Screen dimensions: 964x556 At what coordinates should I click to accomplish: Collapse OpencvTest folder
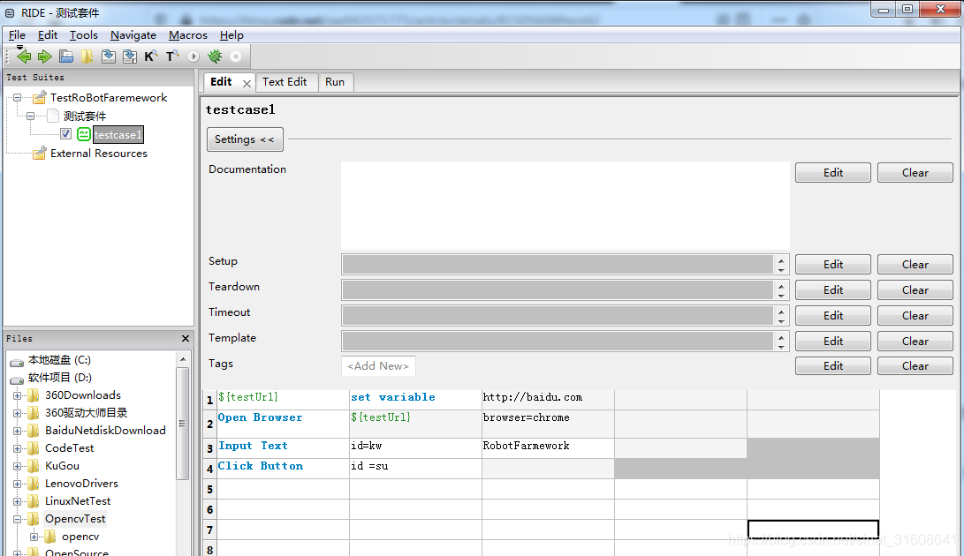click(17, 519)
